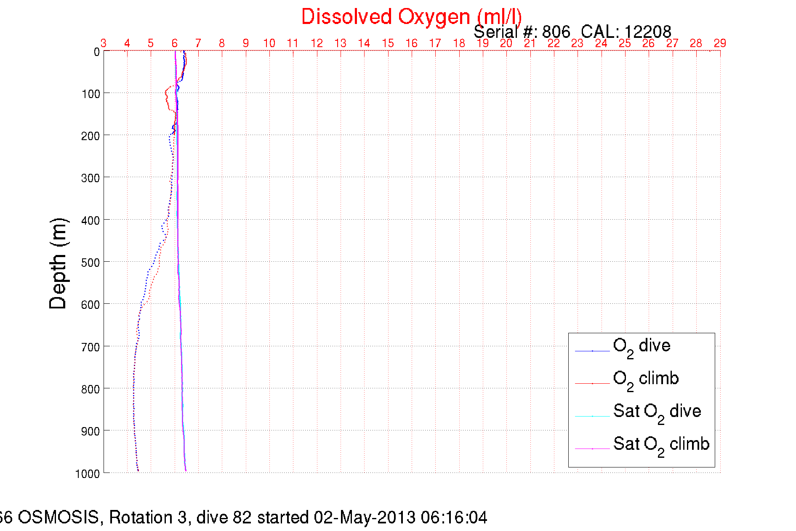The image size is (796, 531).
Task: Click depth tick label '600'
Action: tap(91, 305)
